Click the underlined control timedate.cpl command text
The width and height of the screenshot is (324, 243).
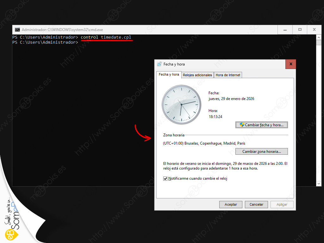click(106, 37)
